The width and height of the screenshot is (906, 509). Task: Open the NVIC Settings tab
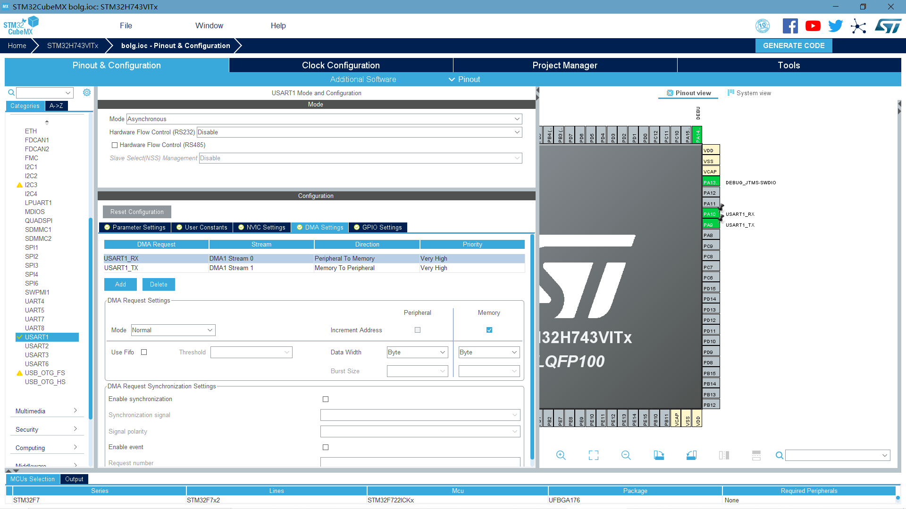click(x=262, y=227)
